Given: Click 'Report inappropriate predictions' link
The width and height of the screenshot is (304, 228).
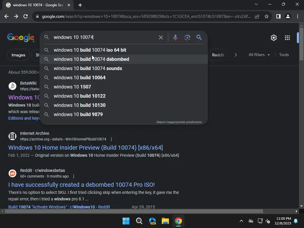Looking at the screenshot, I should (x=179, y=122).
